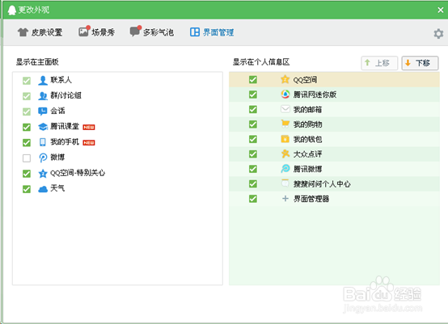Disable the 大众点评 checkbox
The height and width of the screenshot is (324, 448).
253,154
